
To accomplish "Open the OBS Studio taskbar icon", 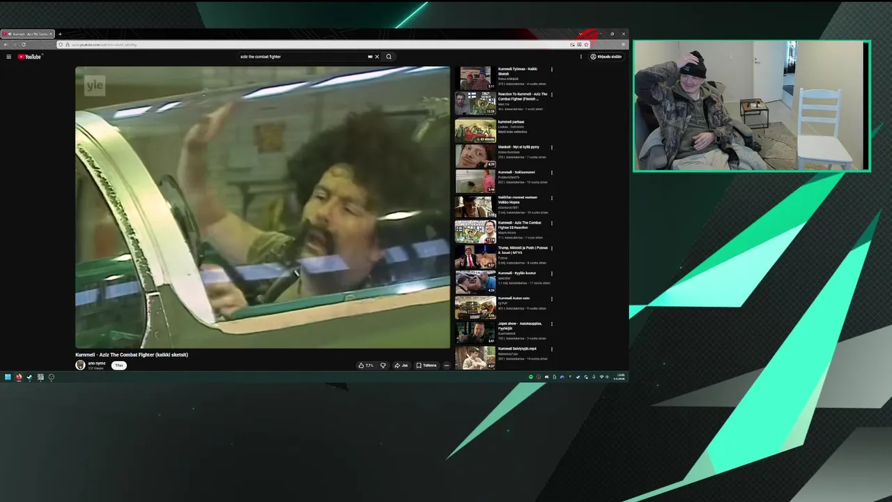I will coord(51,377).
